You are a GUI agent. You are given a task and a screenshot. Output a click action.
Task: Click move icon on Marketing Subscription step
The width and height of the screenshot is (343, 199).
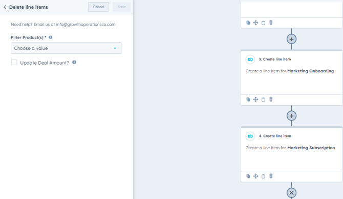pos(256,176)
